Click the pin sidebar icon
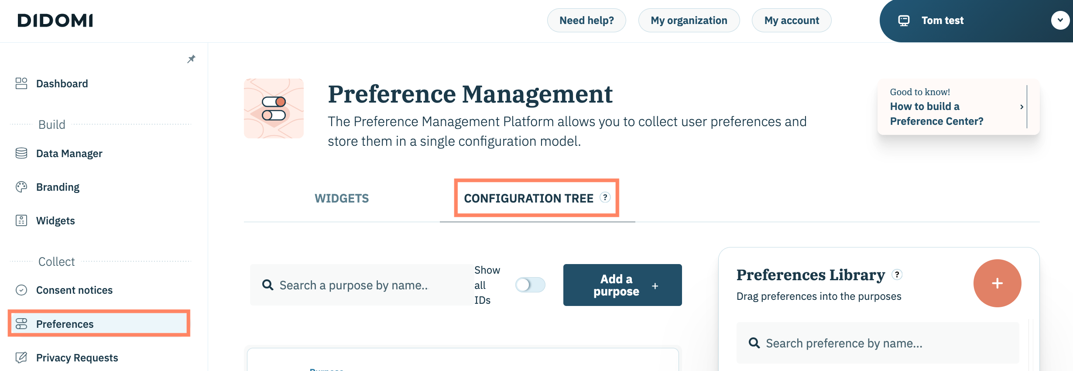 click(x=191, y=59)
